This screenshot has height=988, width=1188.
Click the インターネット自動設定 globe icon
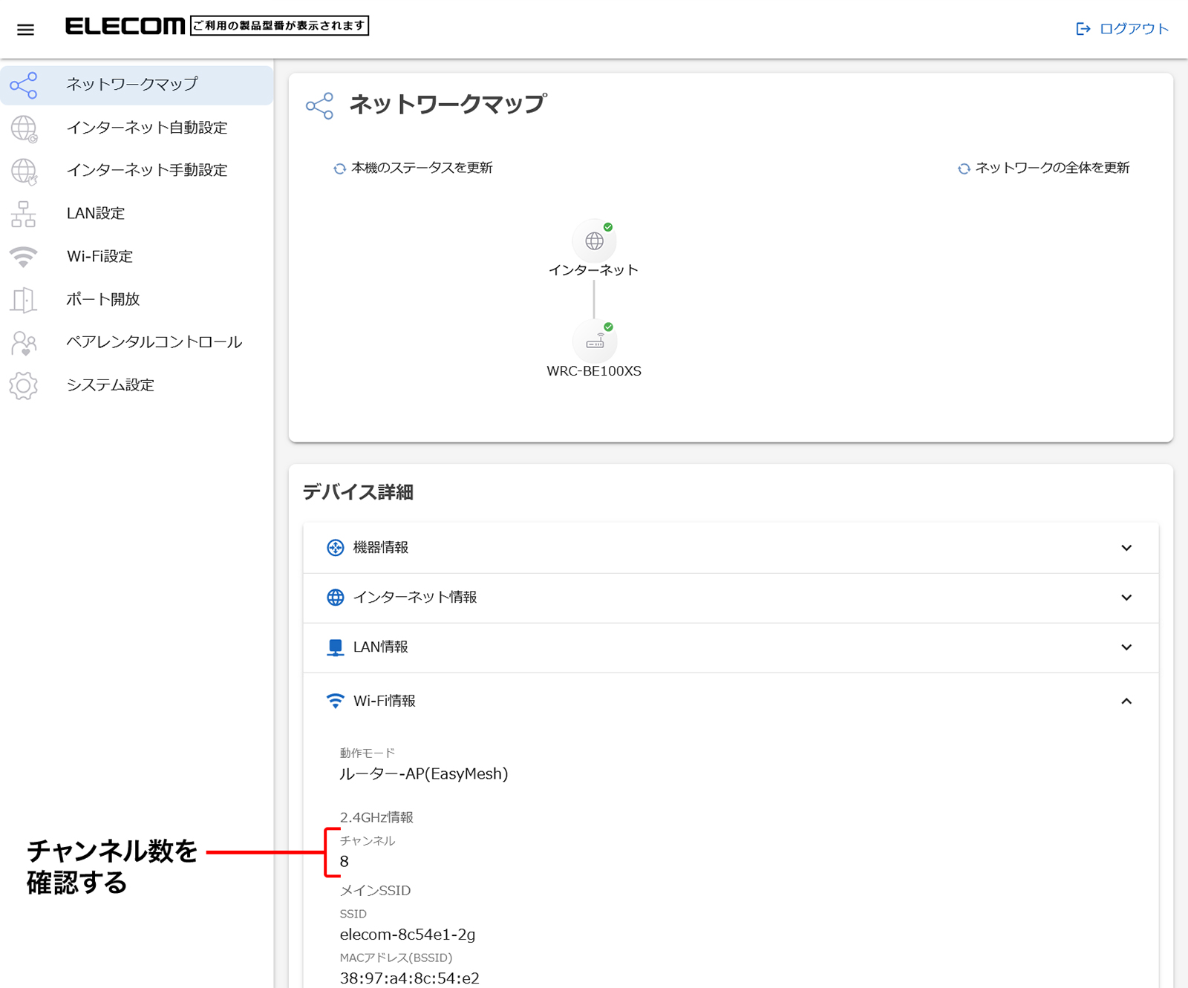point(24,128)
